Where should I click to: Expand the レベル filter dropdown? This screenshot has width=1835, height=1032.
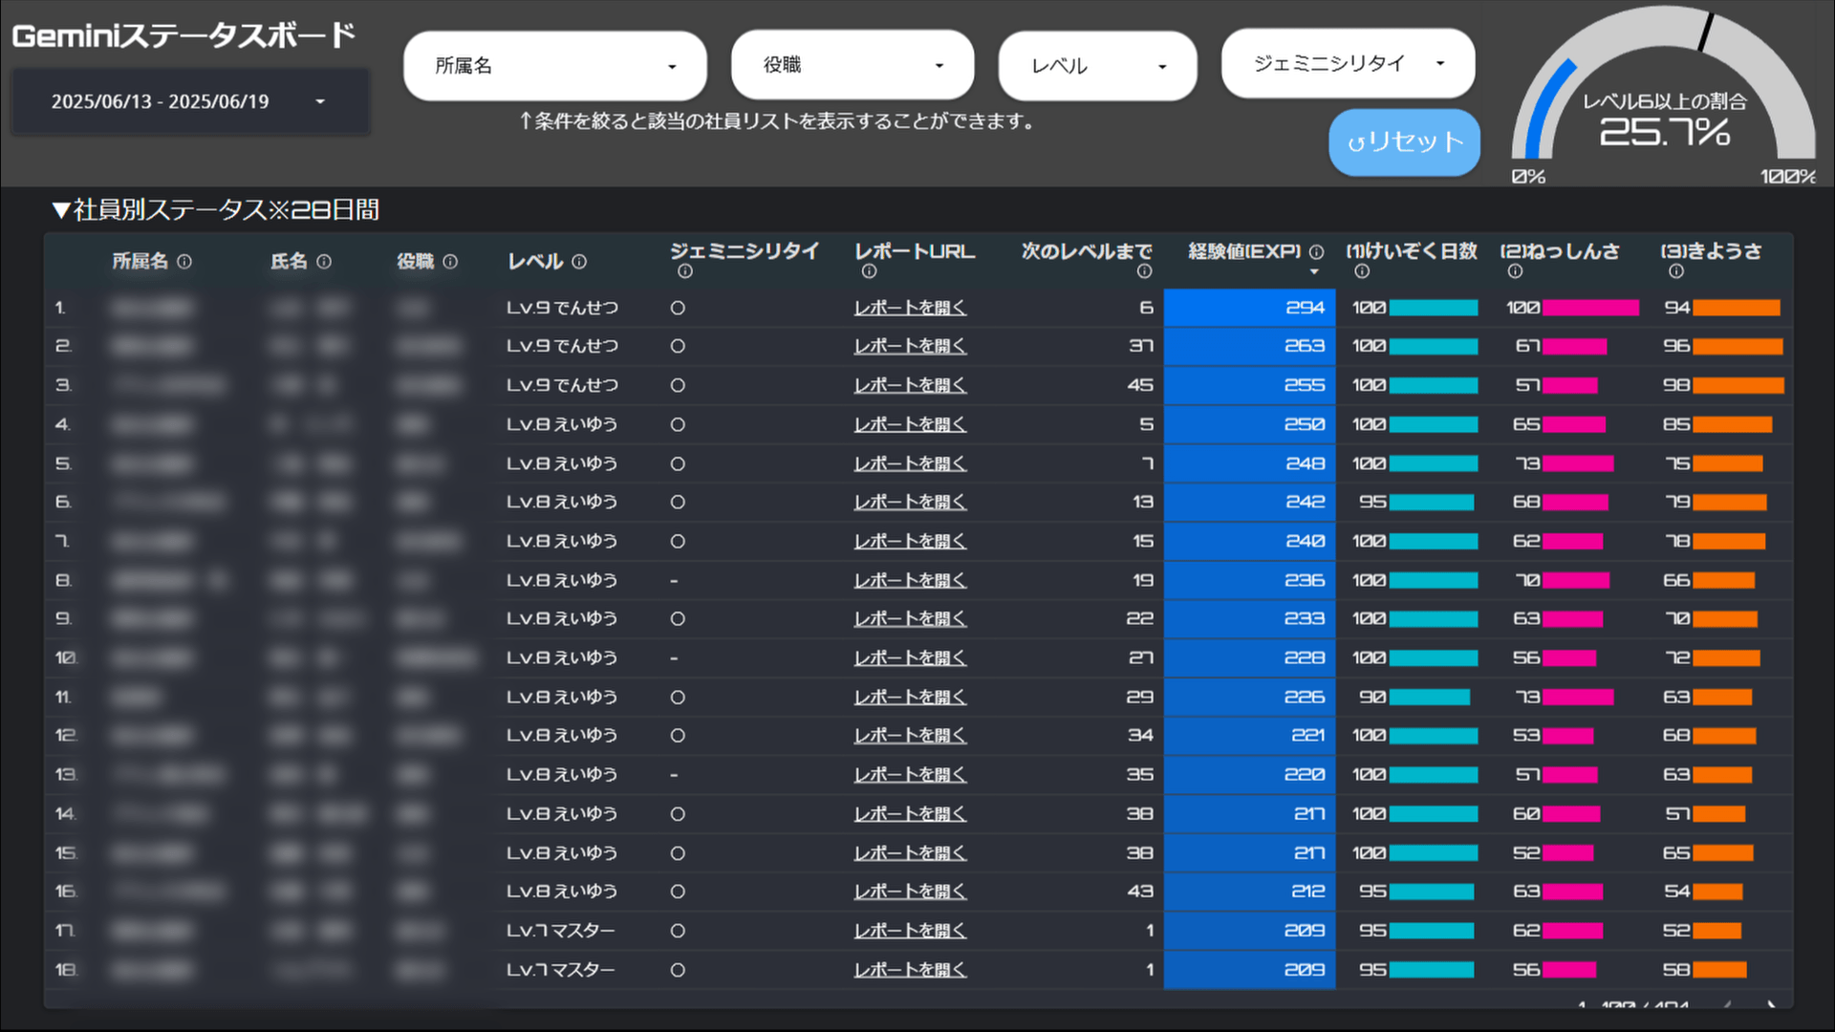[1097, 66]
